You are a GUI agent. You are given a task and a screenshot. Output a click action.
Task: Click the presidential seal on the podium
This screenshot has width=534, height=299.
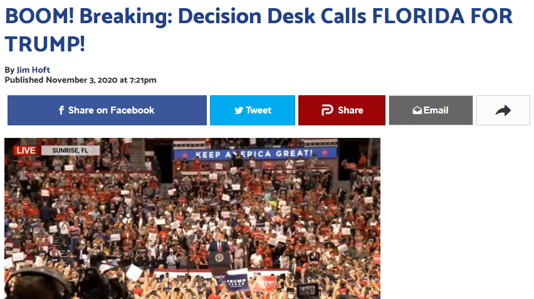coord(219,258)
